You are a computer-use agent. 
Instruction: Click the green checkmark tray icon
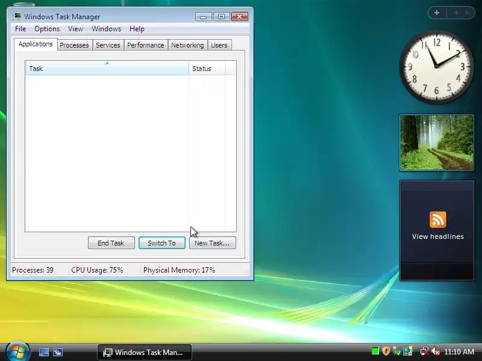tap(397, 351)
